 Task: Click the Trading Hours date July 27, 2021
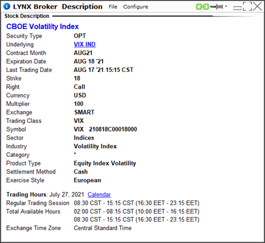pos(67,194)
